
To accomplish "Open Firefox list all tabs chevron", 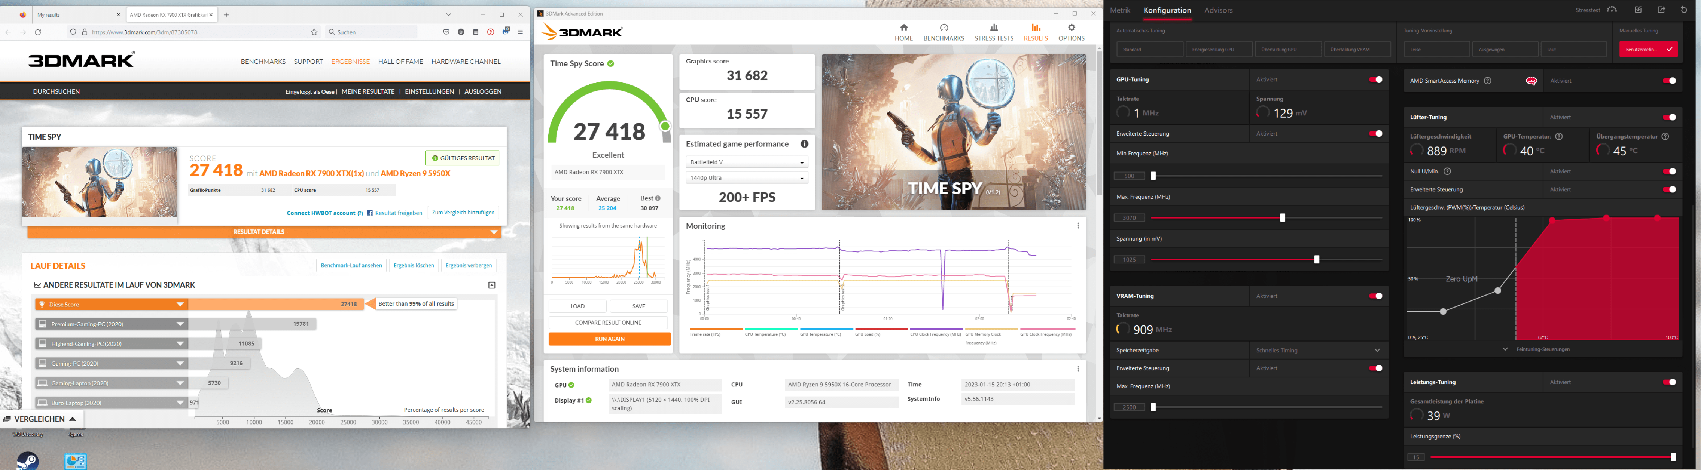I will (x=448, y=14).
